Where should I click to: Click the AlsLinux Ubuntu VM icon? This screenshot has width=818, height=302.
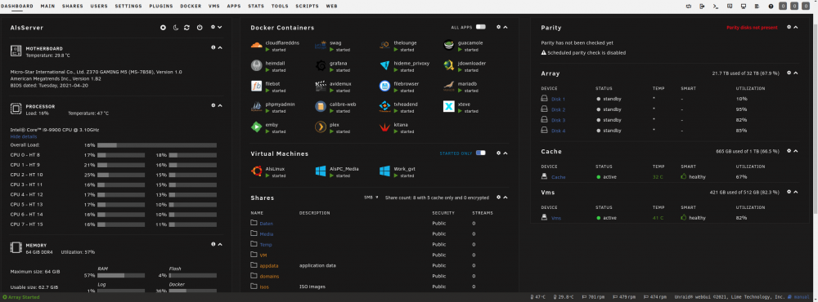click(x=256, y=171)
